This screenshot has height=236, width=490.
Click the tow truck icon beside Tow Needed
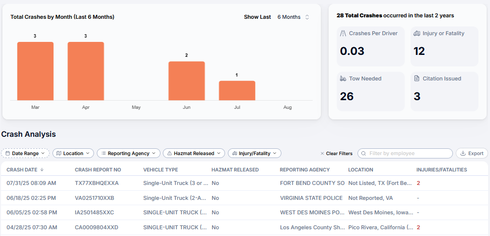coord(343,79)
